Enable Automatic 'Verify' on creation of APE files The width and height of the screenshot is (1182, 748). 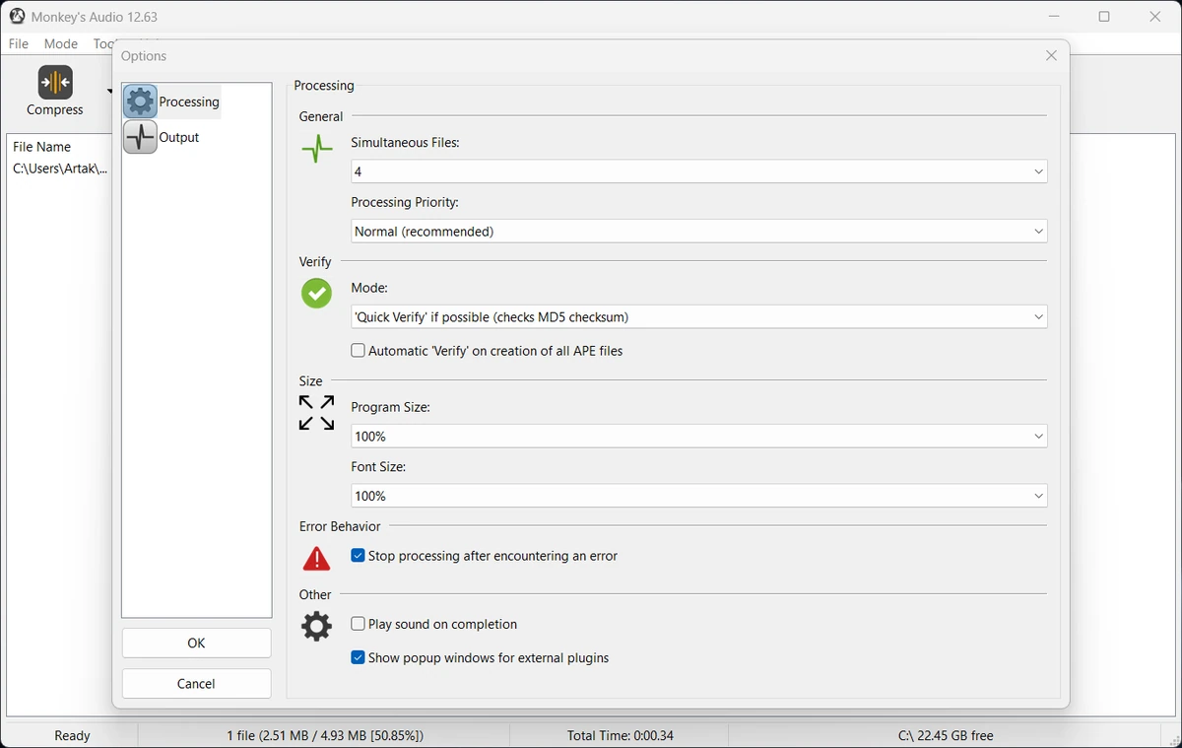coord(358,351)
